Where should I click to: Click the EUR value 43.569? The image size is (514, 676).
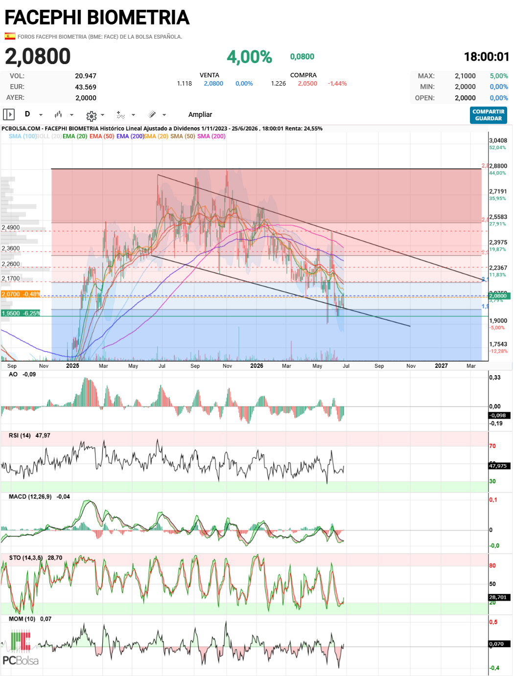pos(86,87)
